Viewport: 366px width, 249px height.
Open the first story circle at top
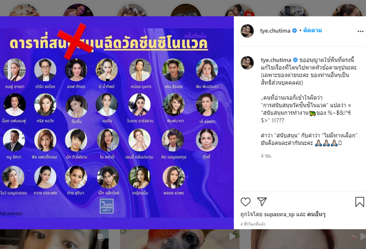click(x=25, y=10)
